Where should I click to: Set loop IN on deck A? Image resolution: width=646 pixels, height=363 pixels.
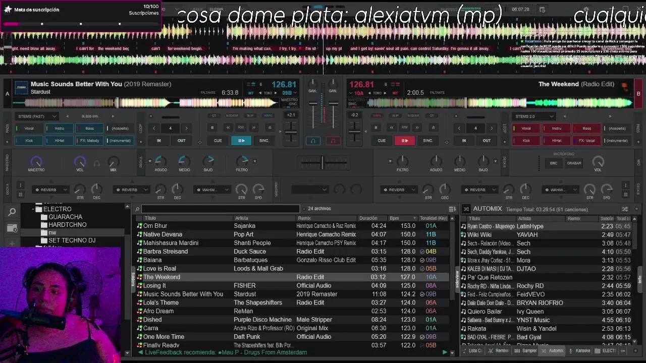point(159,141)
